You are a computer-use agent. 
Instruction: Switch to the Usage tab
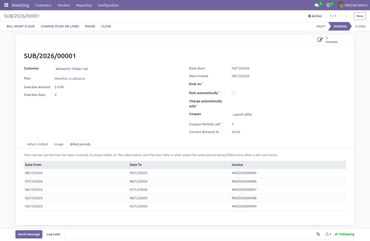(59, 144)
